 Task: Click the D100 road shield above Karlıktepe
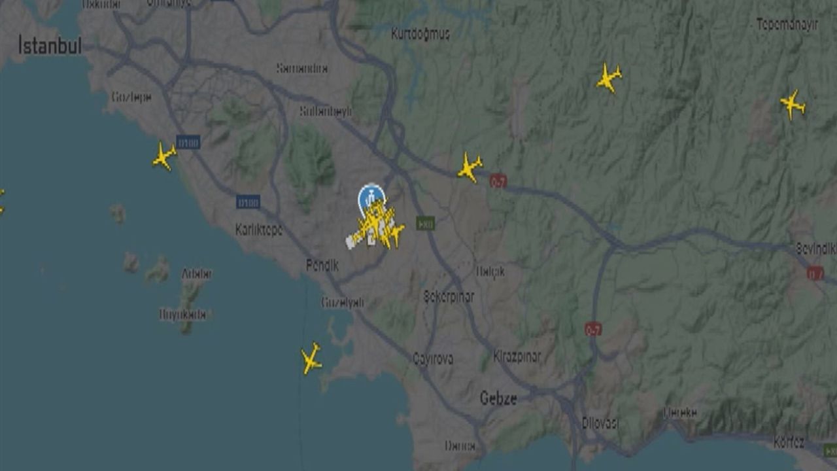(248, 201)
